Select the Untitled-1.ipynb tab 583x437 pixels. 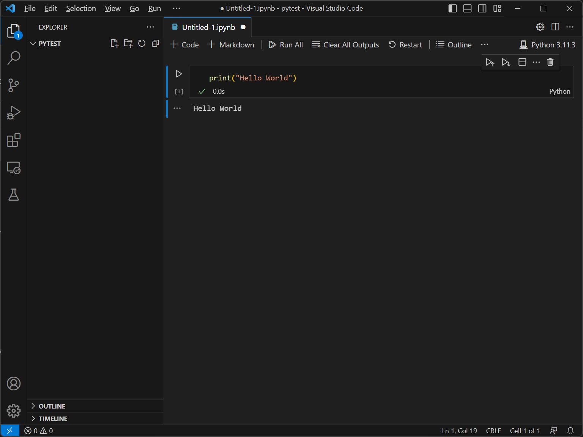pos(208,27)
